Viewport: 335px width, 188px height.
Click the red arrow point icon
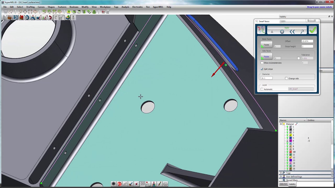point(103,12)
